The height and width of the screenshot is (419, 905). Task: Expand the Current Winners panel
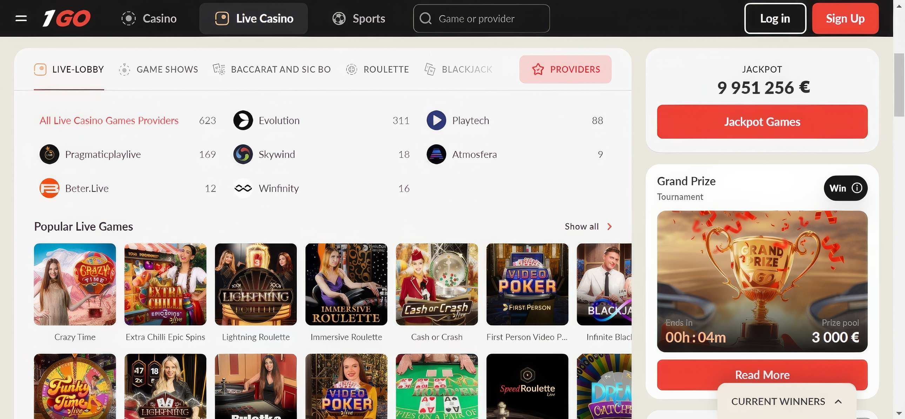coord(786,401)
